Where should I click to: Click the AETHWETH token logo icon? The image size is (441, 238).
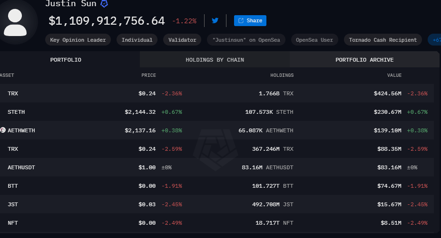(3, 130)
